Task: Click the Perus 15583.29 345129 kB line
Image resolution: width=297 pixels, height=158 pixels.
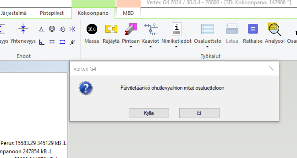Action: click(33, 143)
